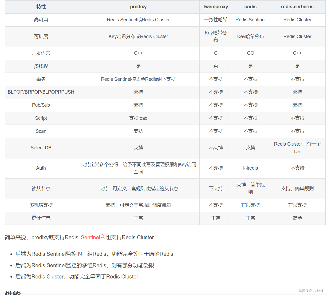Viewport: 327px width, 295px height.
Task: Click the codis Auth cell '同redis'
Action: (250, 168)
